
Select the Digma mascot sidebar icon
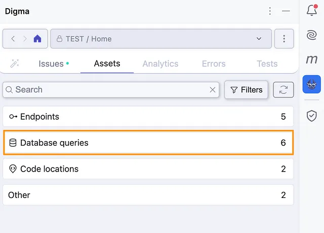point(312,84)
